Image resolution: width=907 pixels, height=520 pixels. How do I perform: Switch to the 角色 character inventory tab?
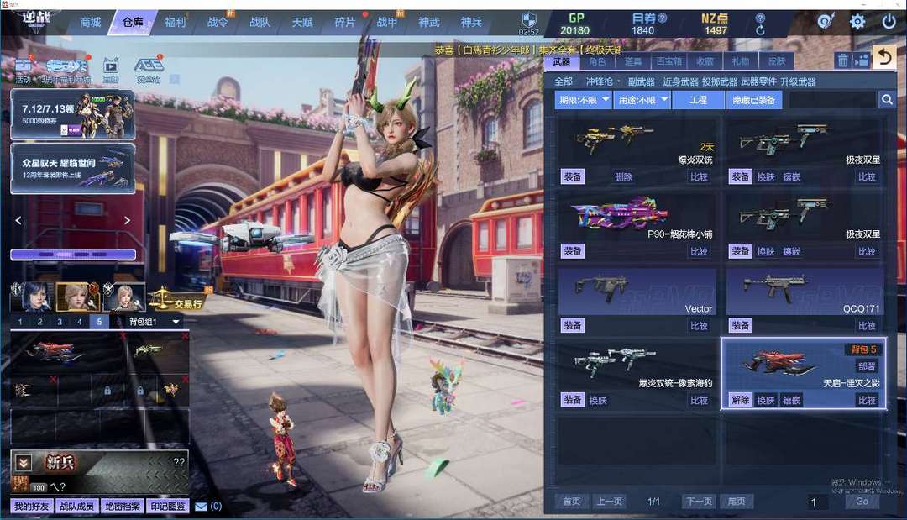(597, 61)
